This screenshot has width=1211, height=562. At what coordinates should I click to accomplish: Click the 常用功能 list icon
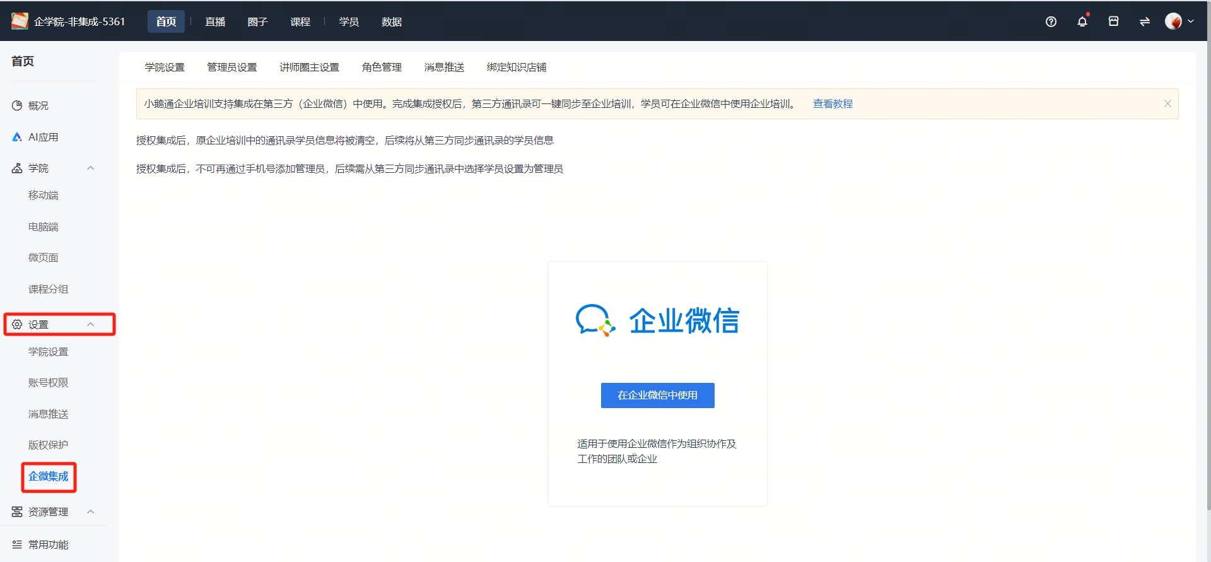17,544
